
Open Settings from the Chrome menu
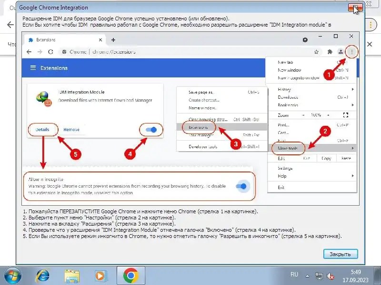click(312, 168)
